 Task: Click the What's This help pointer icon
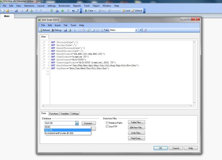[x=78, y=11]
